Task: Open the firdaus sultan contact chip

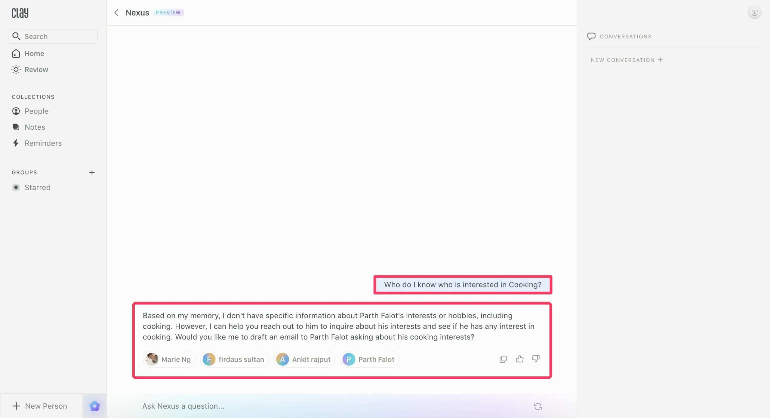Action: coord(234,359)
